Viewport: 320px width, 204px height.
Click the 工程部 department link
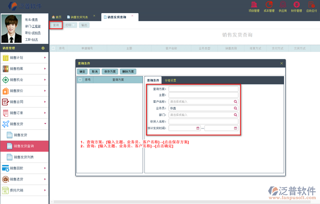[x=36, y=26]
